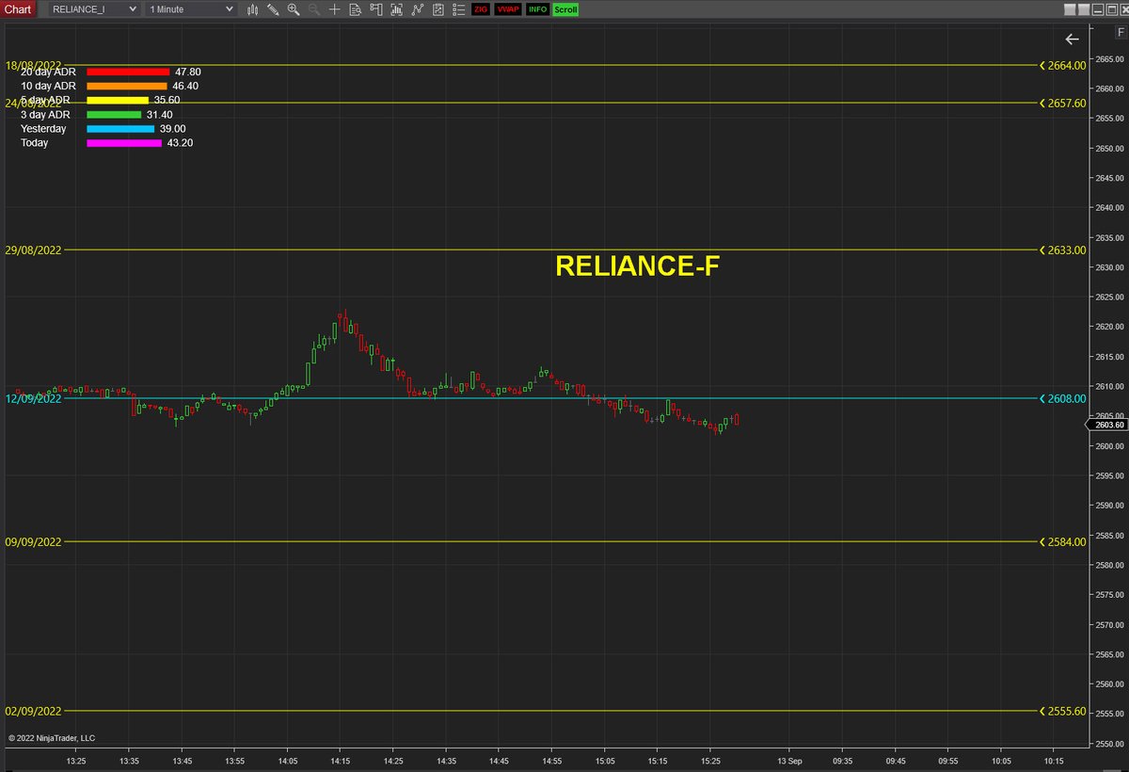Click the F button on price axis

click(1120, 31)
